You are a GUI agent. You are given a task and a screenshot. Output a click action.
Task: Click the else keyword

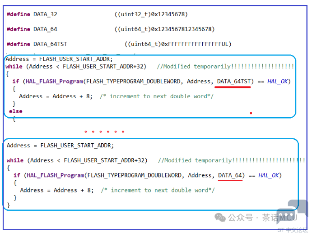click(x=16, y=111)
